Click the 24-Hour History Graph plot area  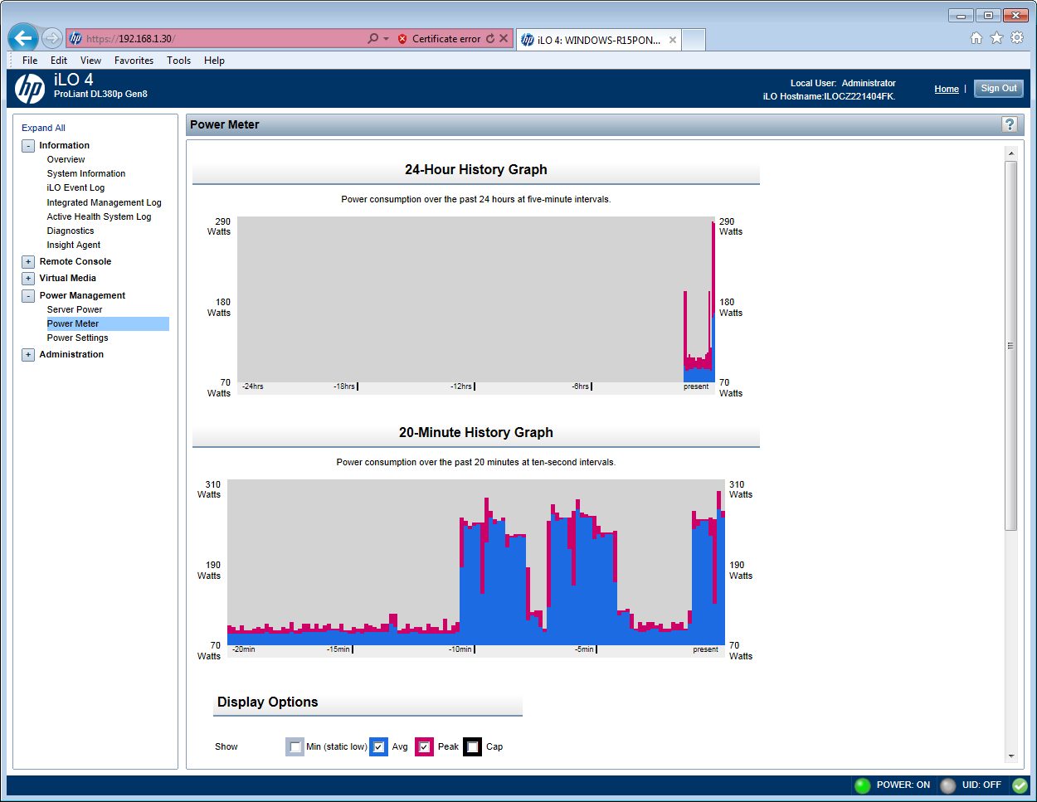point(476,299)
